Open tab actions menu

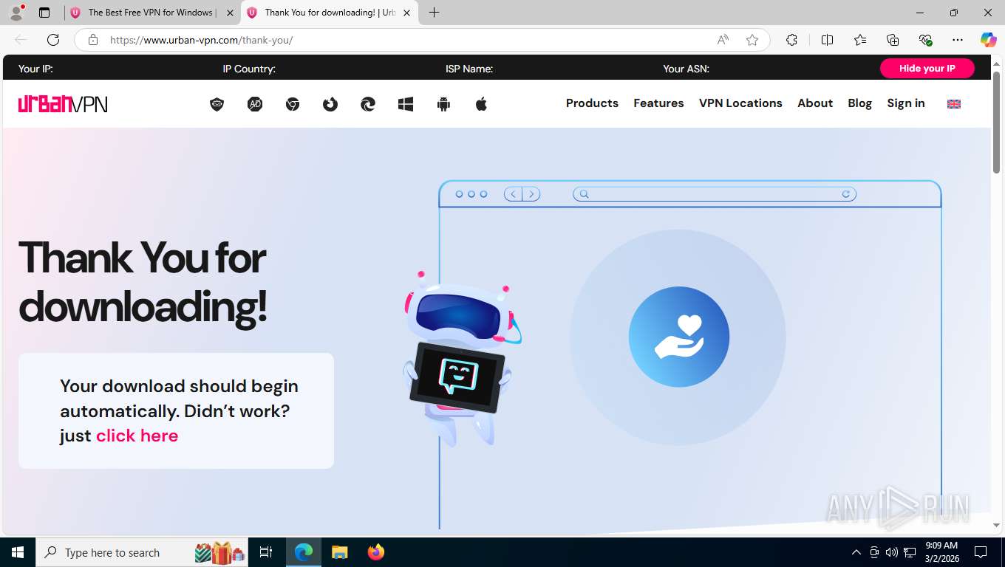pyautogui.click(x=44, y=13)
